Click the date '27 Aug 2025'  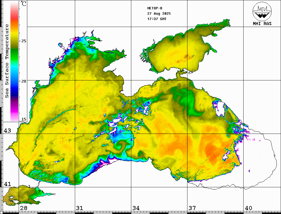(159, 13)
